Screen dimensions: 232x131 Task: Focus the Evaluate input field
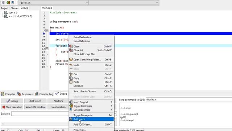[40, 114]
